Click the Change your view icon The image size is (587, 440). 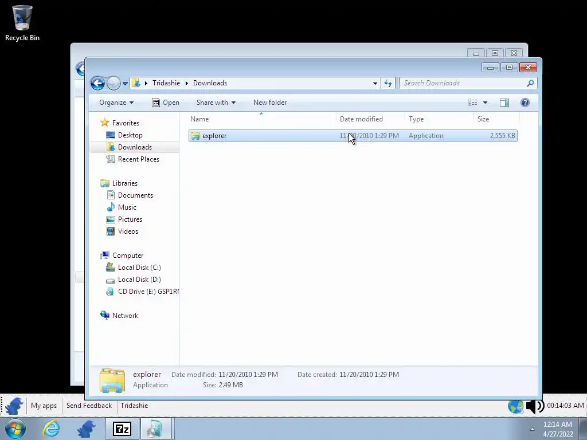[473, 103]
